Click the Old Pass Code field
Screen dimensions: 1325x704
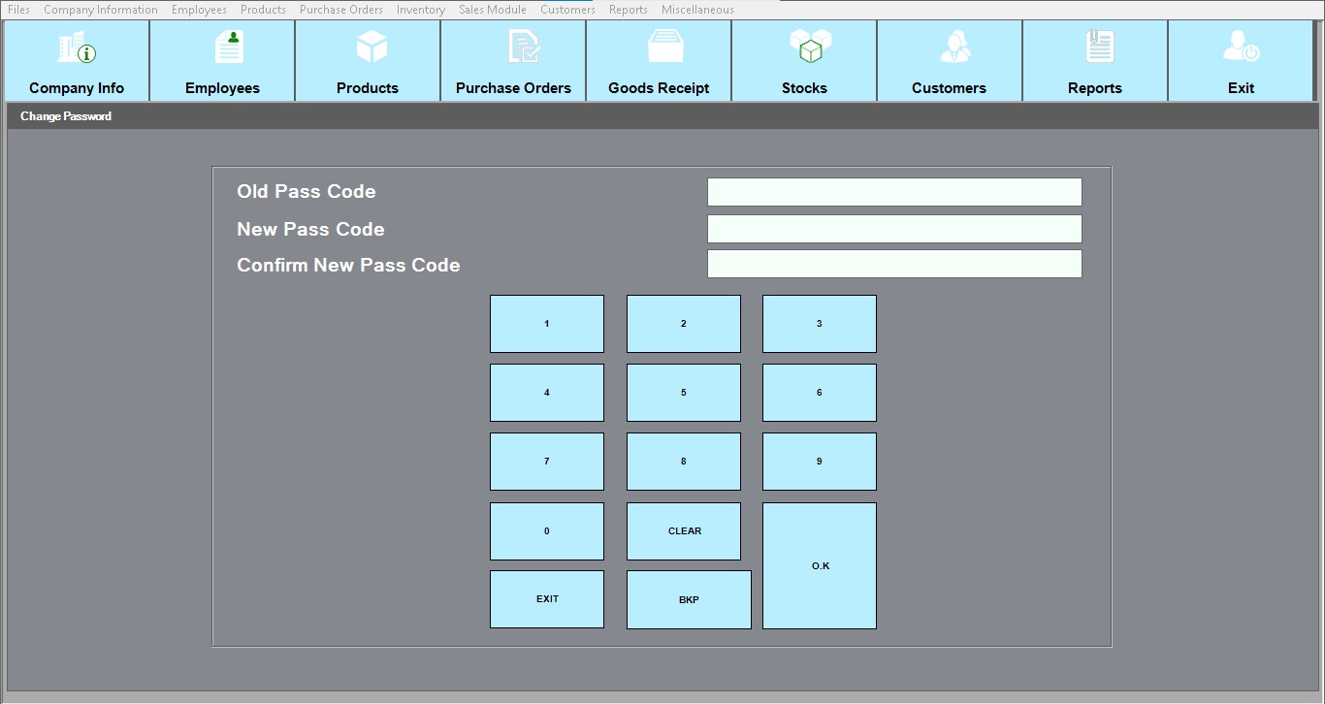(x=893, y=192)
